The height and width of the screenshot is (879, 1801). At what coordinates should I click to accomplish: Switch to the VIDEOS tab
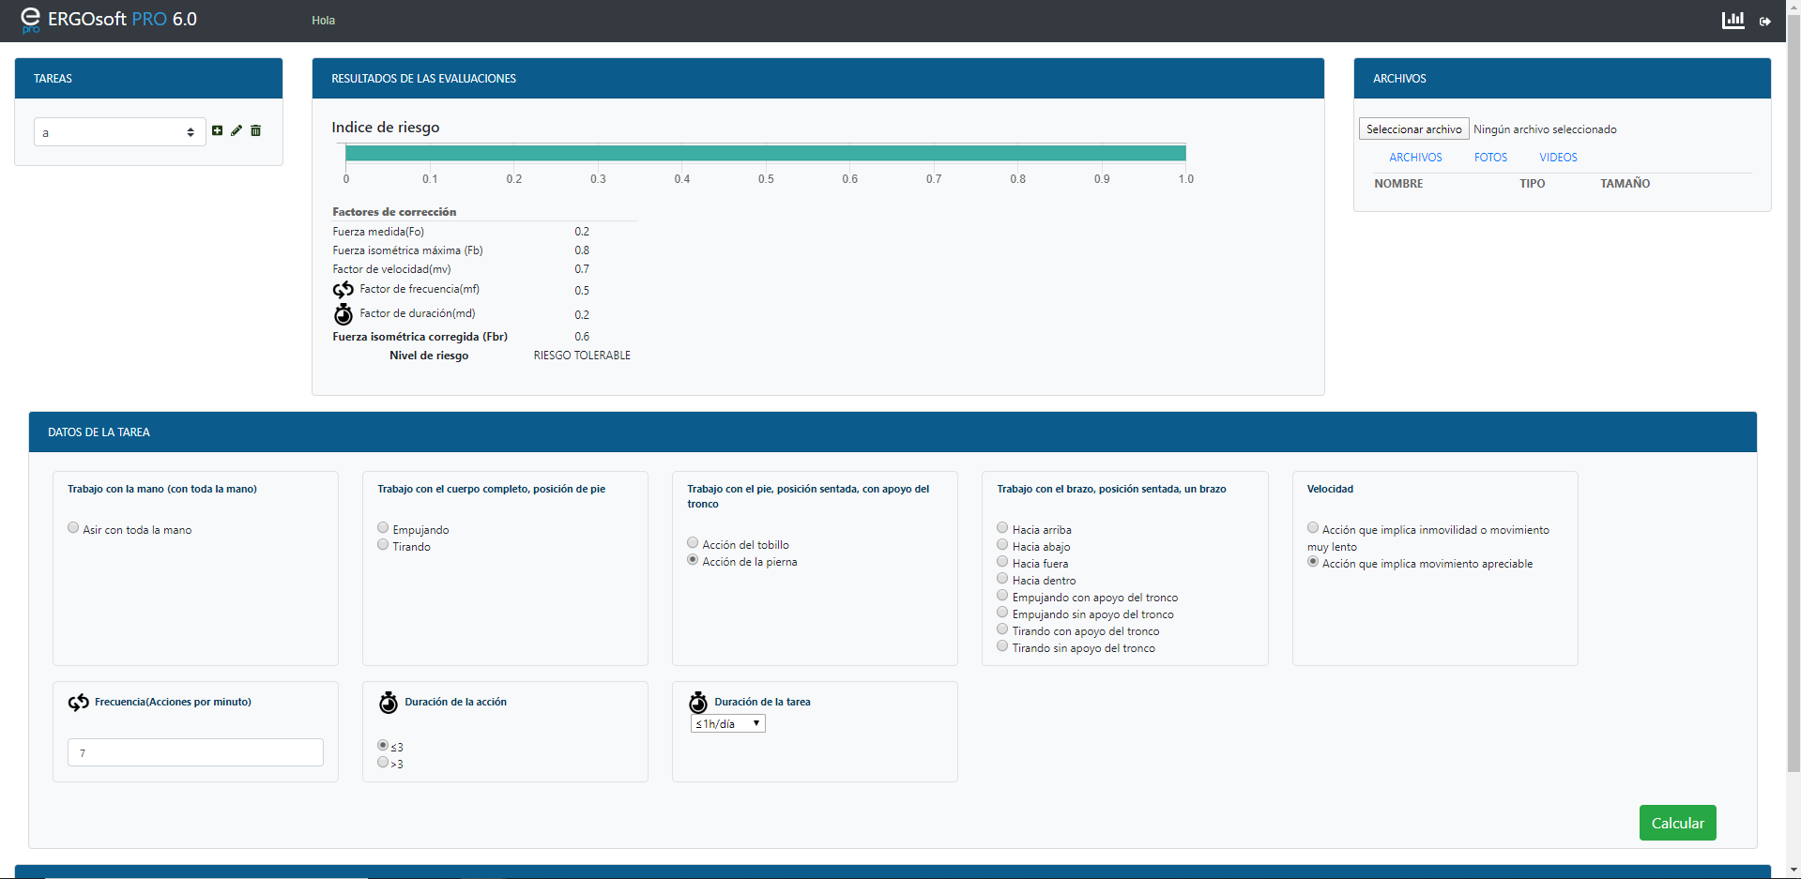1558,158
